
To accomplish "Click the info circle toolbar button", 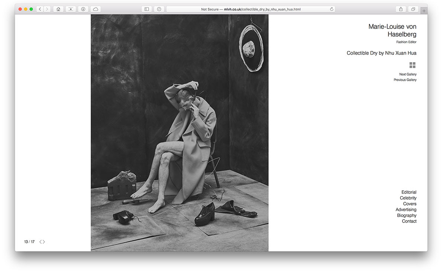I will click(x=83, y=9).
